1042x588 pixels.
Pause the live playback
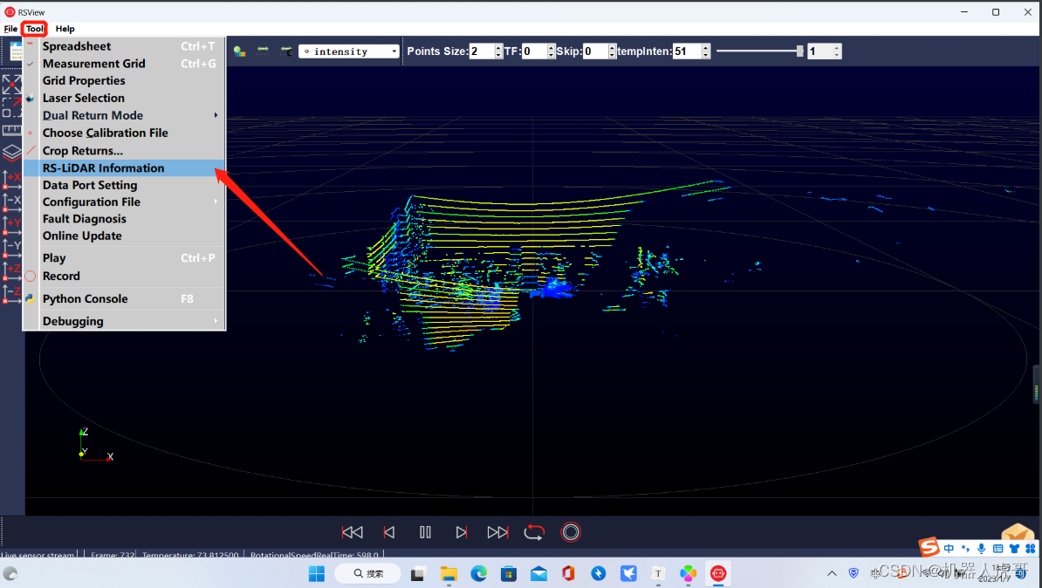point(425,532)
